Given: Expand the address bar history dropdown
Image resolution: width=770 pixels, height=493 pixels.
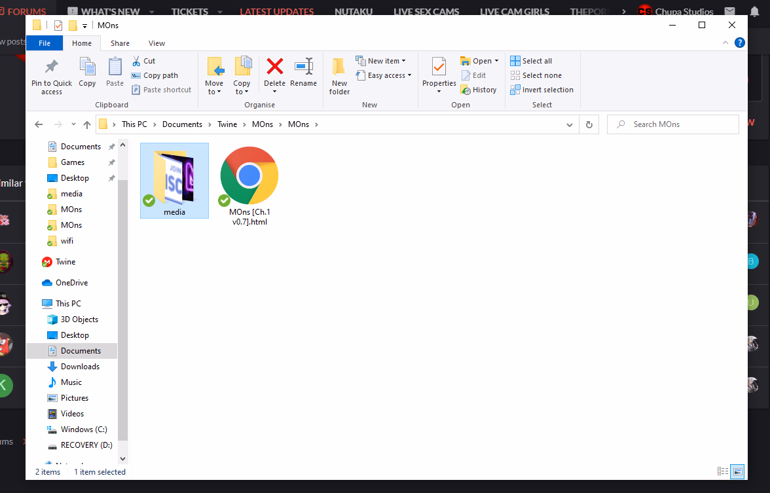Looking at the screenshot, I should (570, 124).
